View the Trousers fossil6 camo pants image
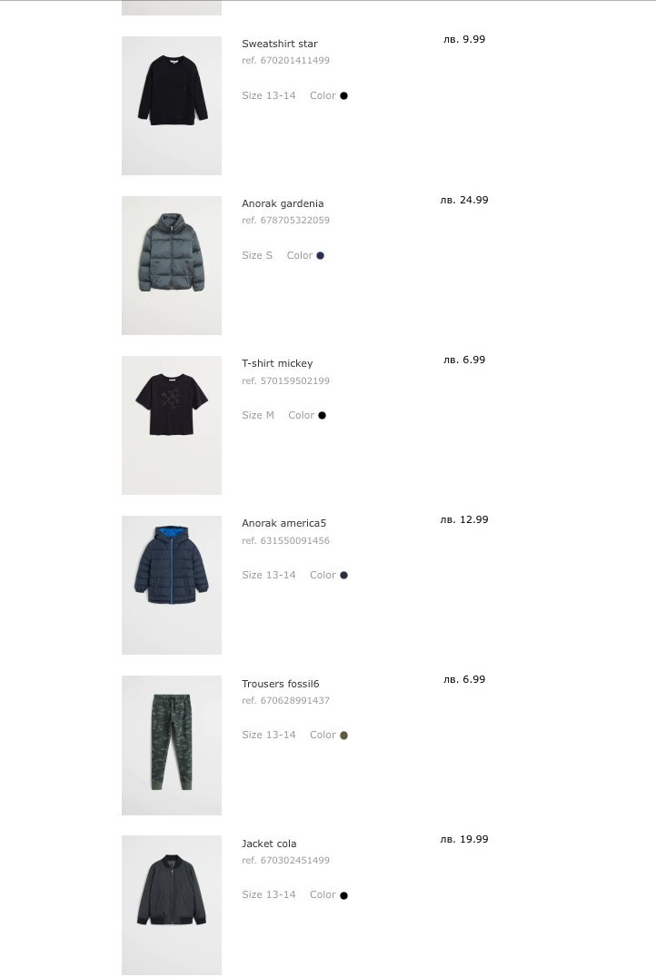This screenshot has width=656, height=977. (x=172, y=745)
